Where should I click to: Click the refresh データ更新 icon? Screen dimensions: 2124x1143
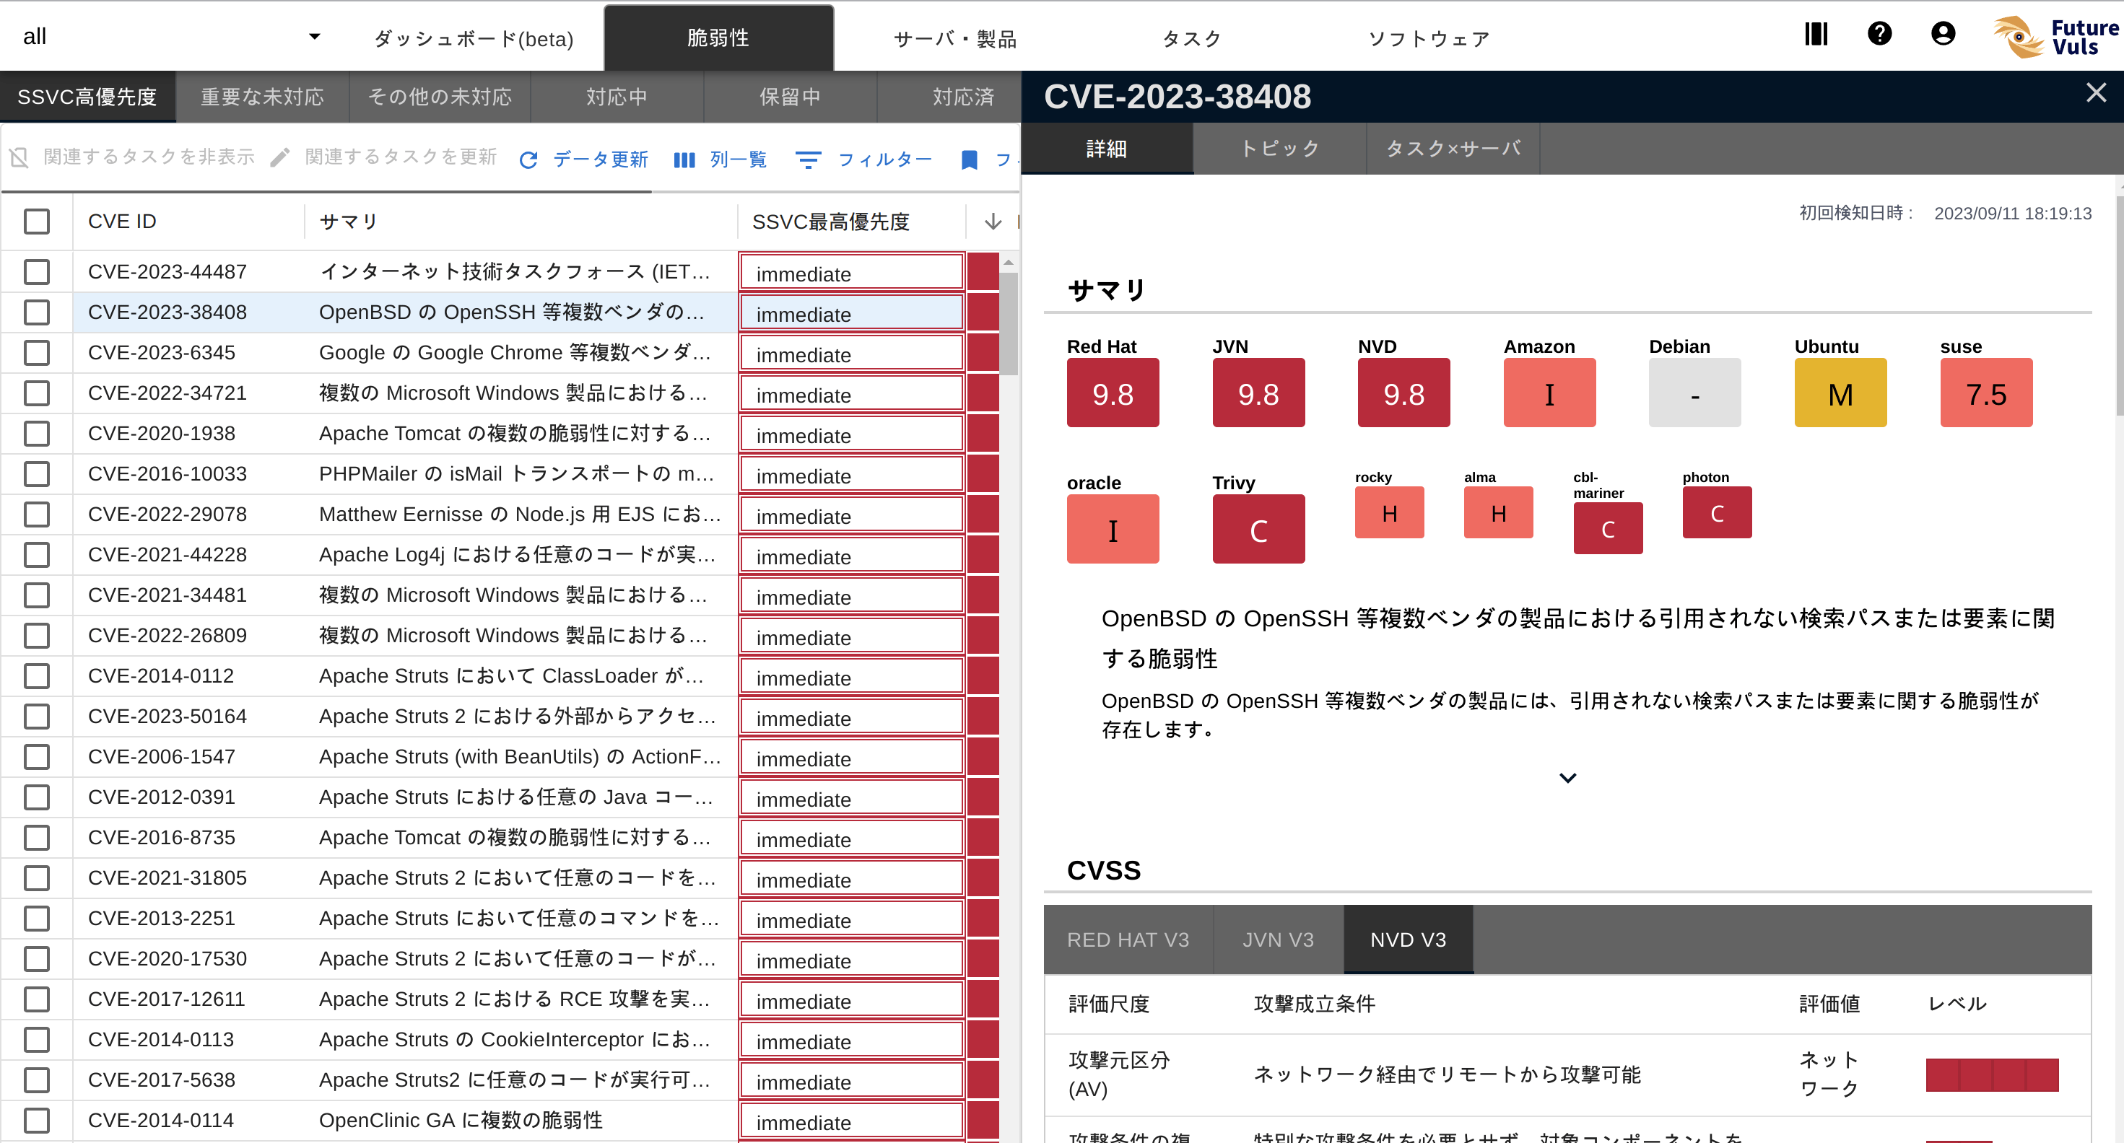point(528,160)
